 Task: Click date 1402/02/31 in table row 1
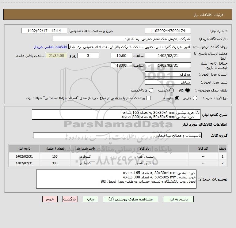pyautogui.click(x=24, y=156)
